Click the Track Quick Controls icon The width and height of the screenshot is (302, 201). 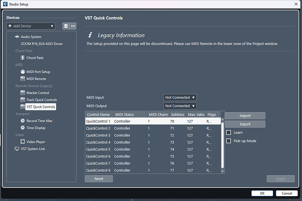click(23, 100)
